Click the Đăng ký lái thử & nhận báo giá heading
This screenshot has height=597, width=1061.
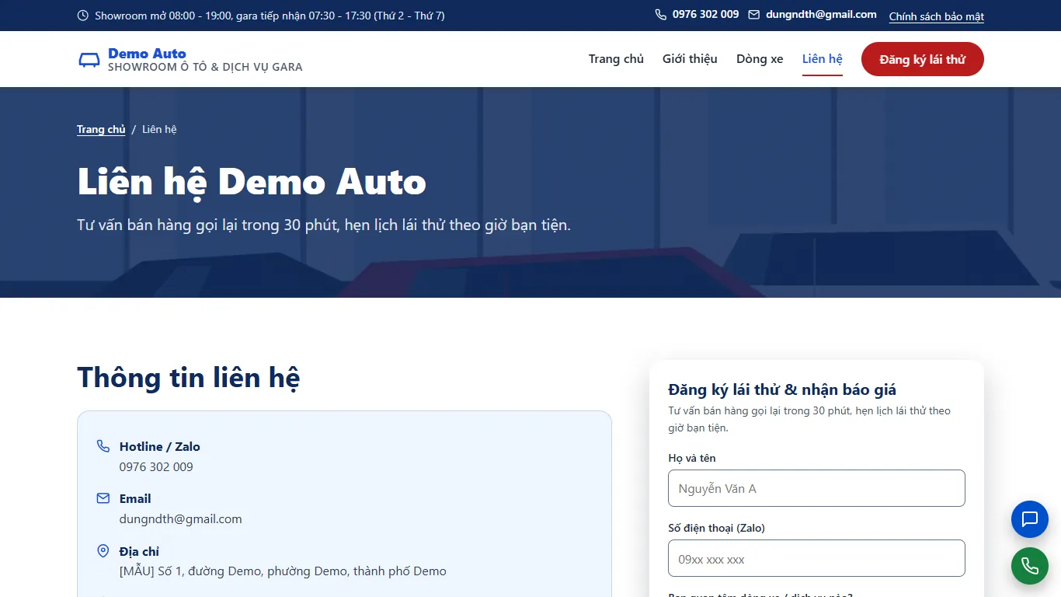782,389
